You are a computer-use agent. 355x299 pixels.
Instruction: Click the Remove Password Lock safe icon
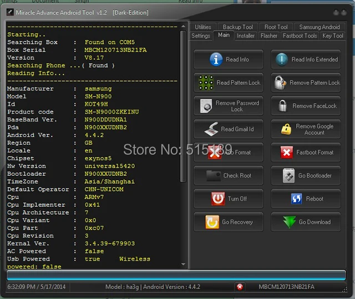pyautogui.click(x=206, y=106)
